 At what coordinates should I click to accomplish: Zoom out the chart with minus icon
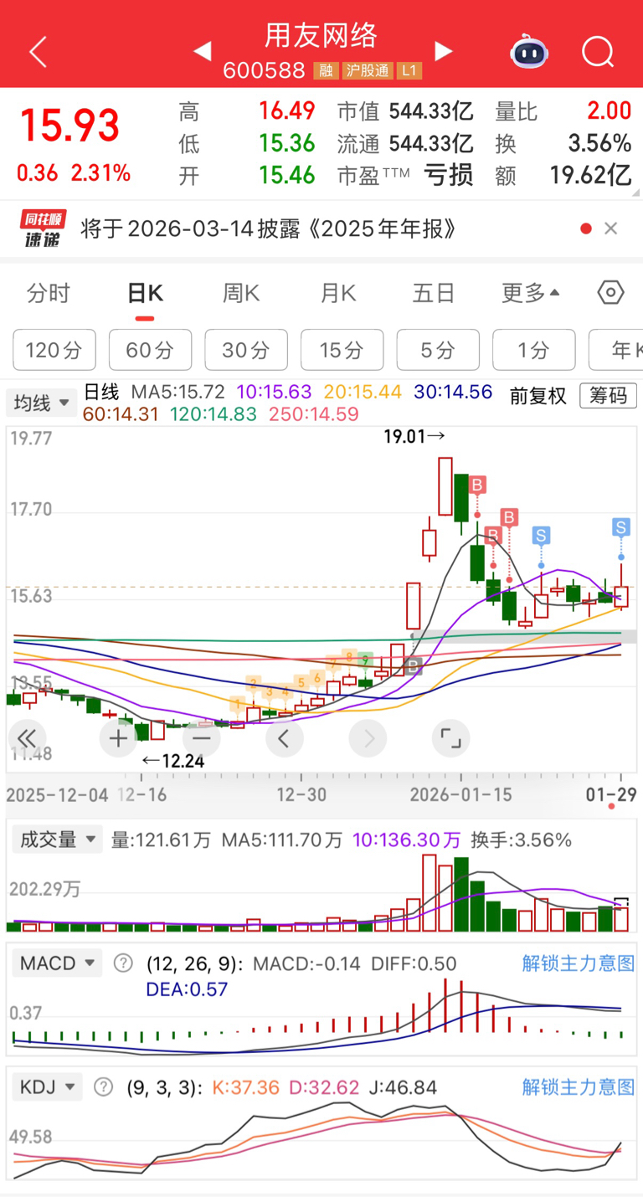tap(201, 737)
